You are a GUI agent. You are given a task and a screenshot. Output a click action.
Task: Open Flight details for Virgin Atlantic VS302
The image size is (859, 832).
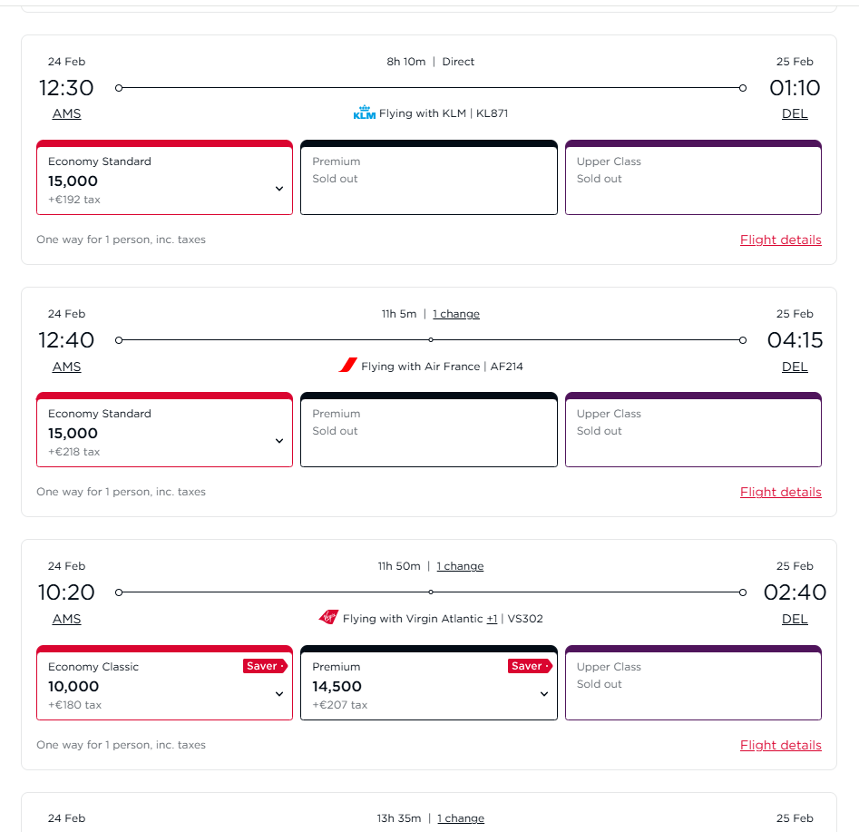780,745
